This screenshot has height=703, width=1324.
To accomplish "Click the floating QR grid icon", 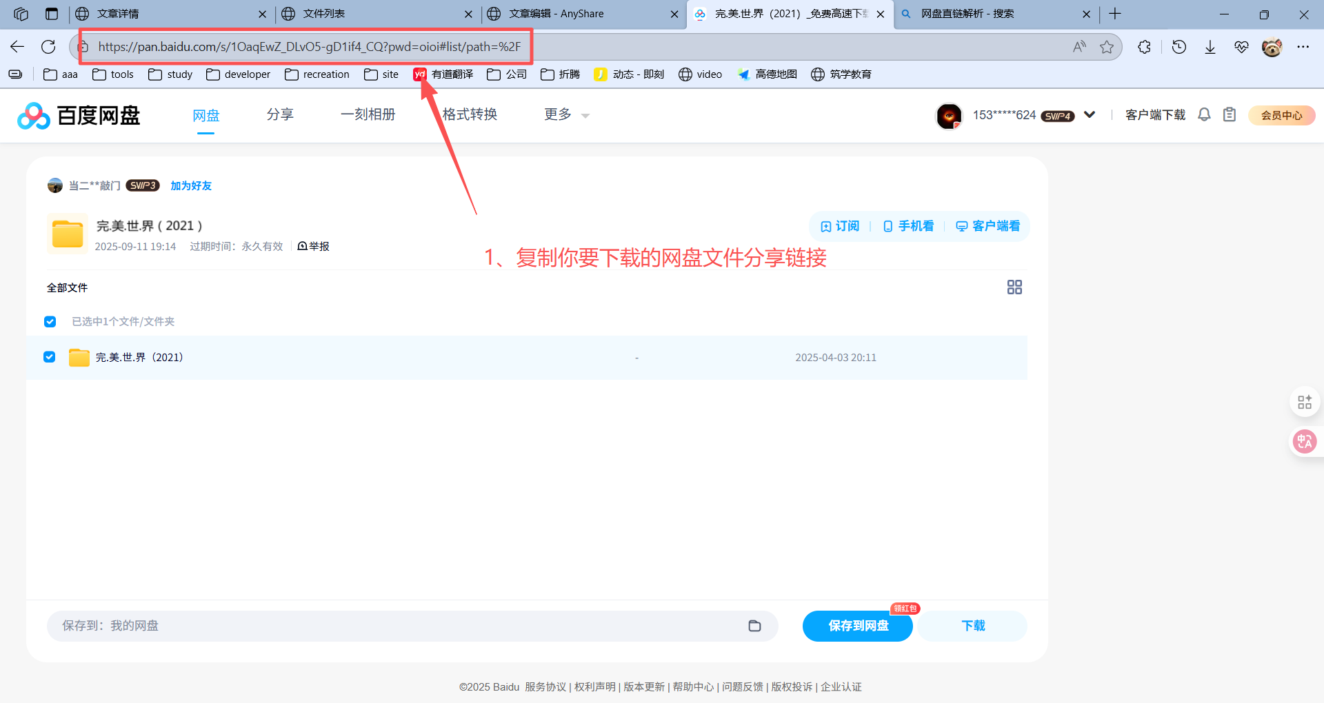I will 1304,402.
